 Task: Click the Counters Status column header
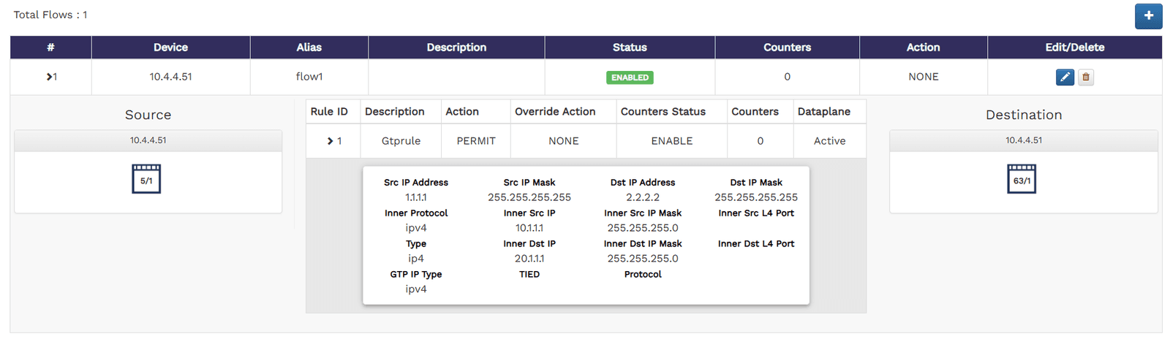click(663, 112)
